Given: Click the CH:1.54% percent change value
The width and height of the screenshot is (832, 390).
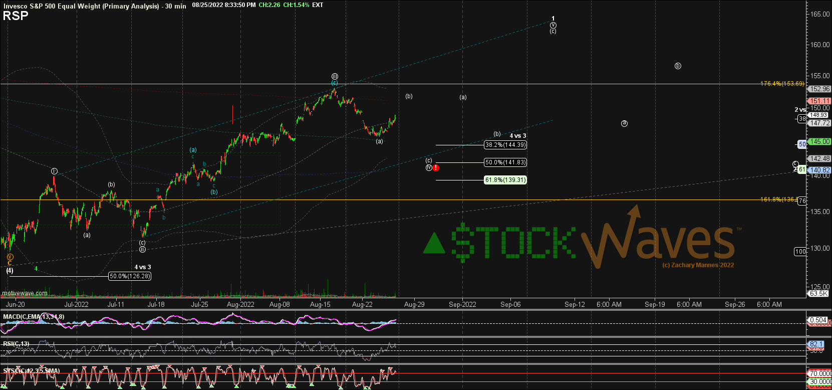Looking at the screenshot, I should coord(296,5).
